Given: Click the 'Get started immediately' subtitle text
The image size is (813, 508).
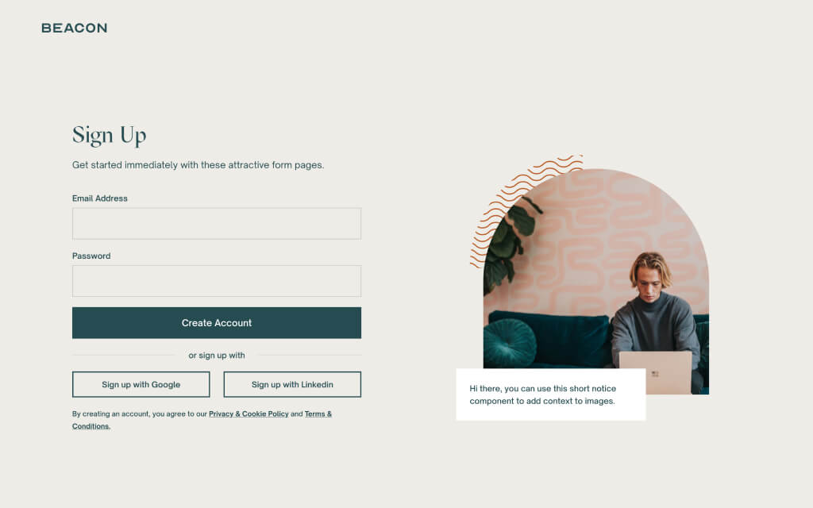Looking at the screenshot, I should tap(198, 165).
